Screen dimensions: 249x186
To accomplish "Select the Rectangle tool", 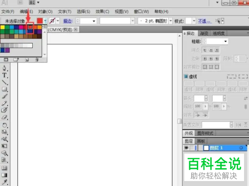I will coord(4,89).
